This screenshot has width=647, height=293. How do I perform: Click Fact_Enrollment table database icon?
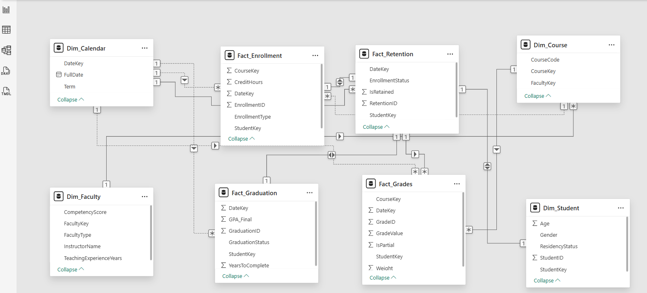click(230, 55)
